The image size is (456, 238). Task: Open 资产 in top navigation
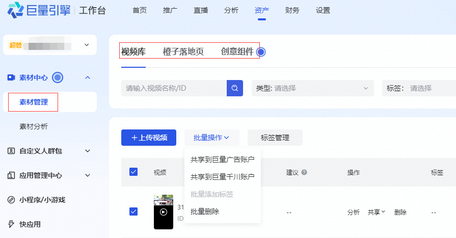pos(262,11)
